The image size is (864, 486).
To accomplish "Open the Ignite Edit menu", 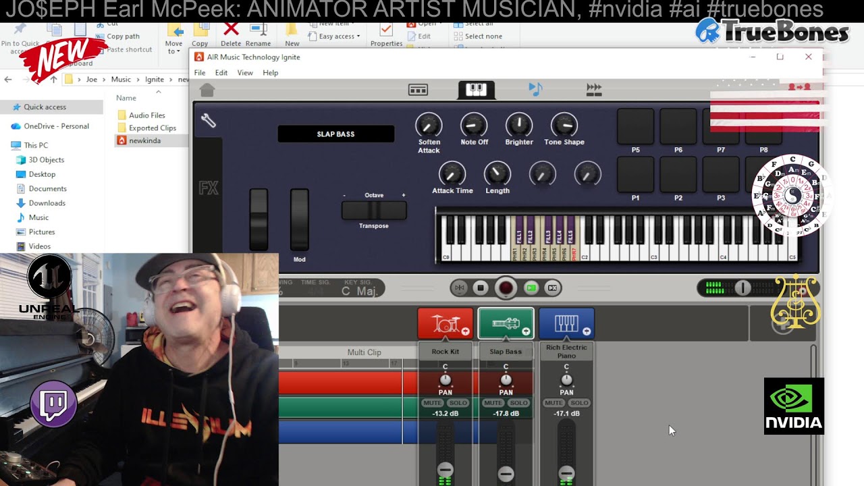I will coord(221,73).
